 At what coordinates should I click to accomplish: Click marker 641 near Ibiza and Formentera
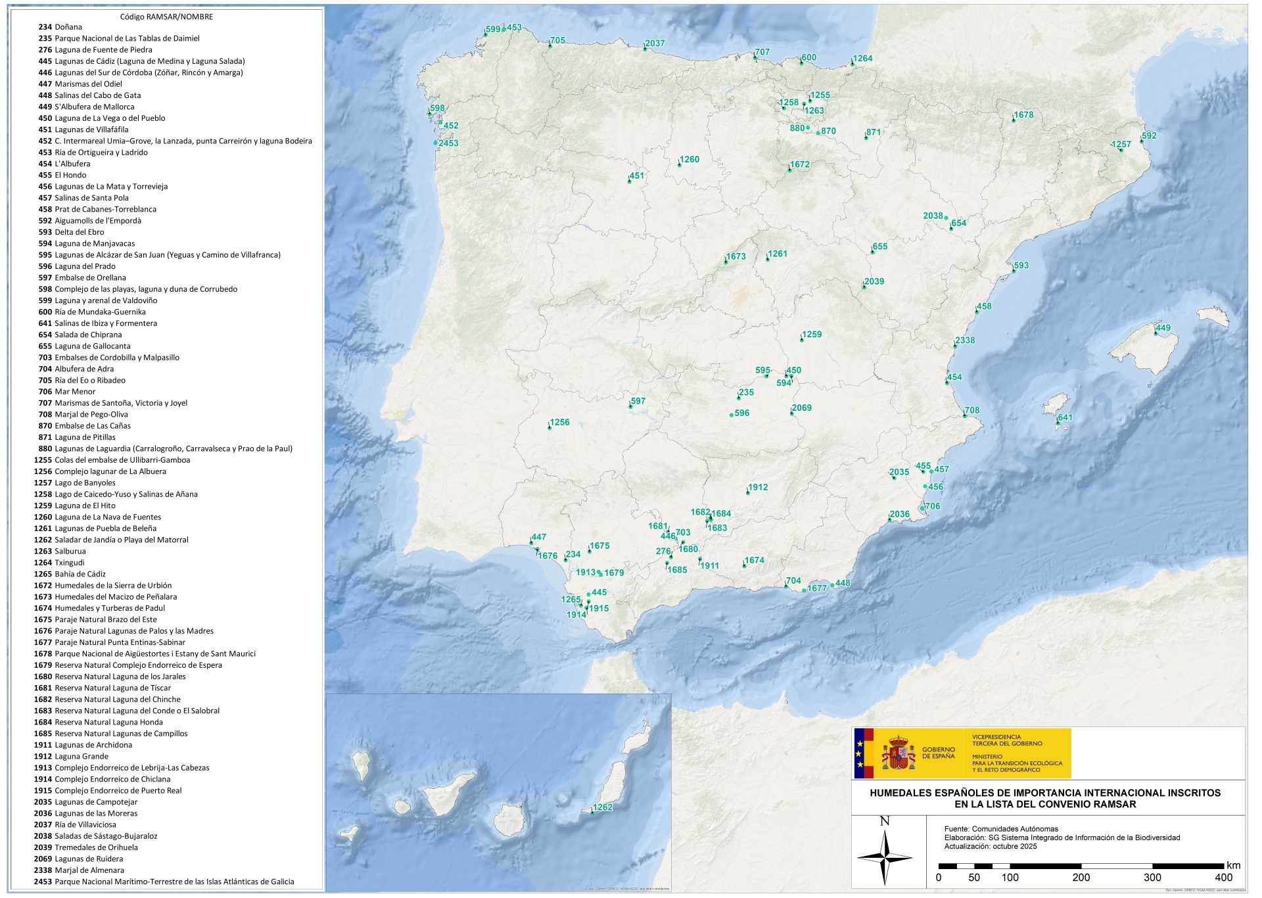tap(1057, 423)
